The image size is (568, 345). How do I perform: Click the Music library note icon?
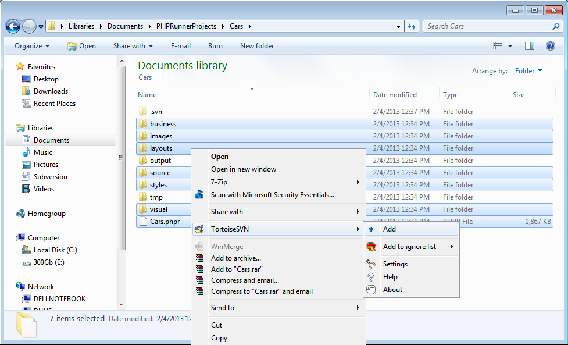[26, 152]
